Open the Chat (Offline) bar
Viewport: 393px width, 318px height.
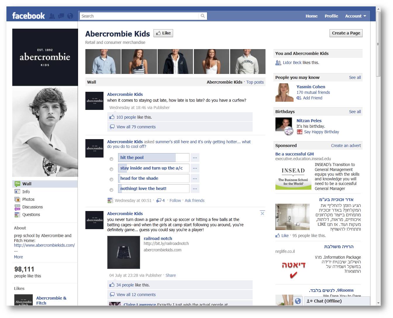(337, 301)
